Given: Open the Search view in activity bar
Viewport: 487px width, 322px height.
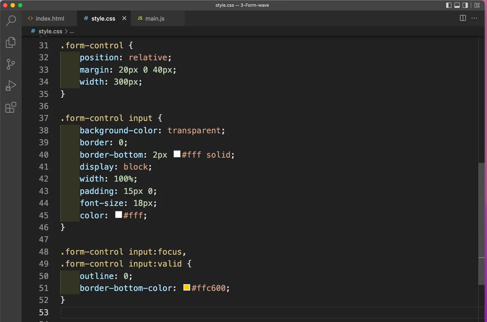Looking at the screenshot, I should click(x=11, y=20).
